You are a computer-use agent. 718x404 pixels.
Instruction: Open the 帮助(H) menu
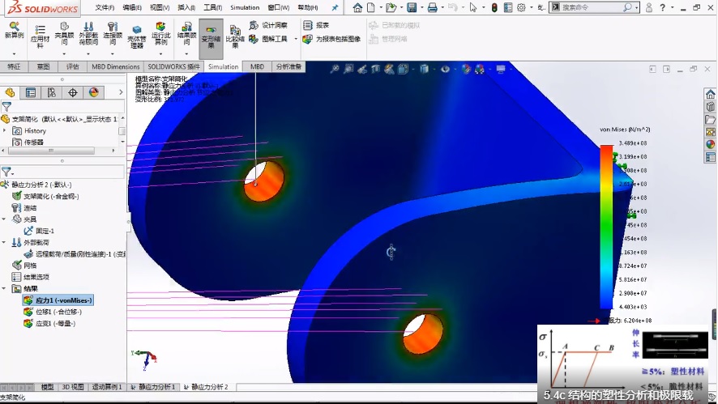click(308, 7)
